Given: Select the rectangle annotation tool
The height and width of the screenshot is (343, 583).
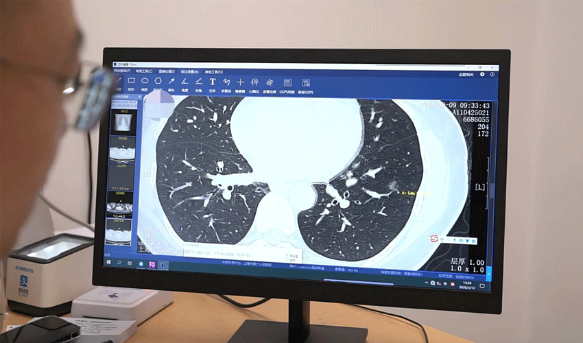Looking at the screenshot, I should click(131, 81).
